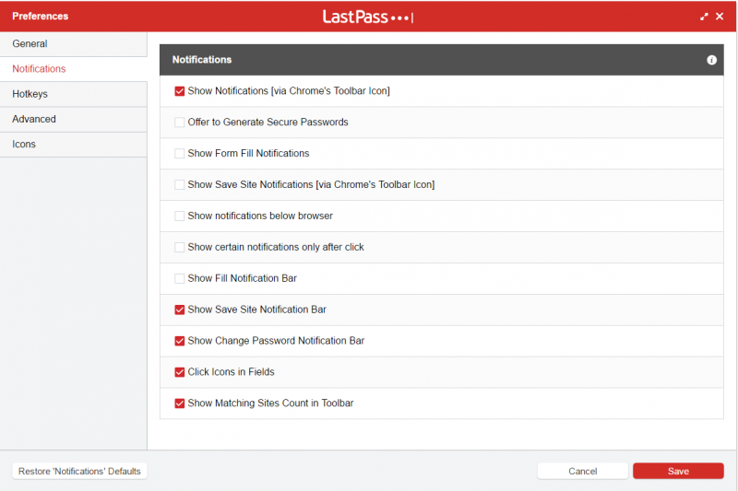Click the LastPass logo in header
Viewport: 738px width, 491px height.
(x=368, y=17)
